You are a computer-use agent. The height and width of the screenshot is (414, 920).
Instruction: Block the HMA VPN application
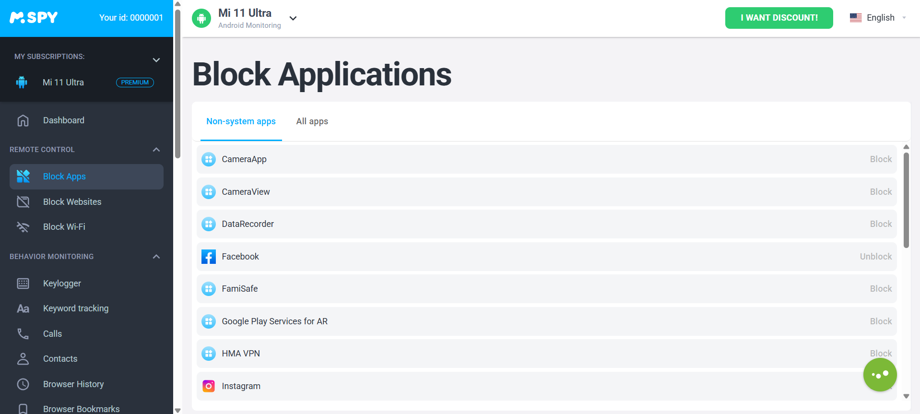click(881, 354)
